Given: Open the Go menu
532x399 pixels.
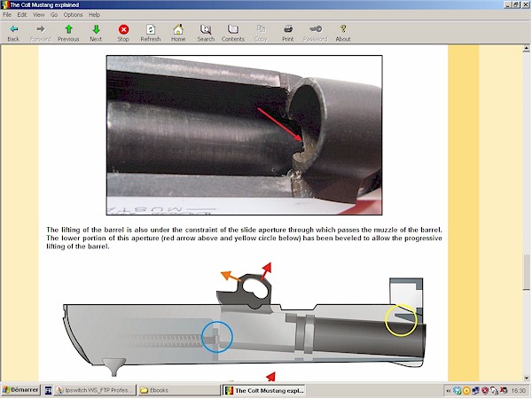Looking at the screenshot, I should (x=54, y=14).
